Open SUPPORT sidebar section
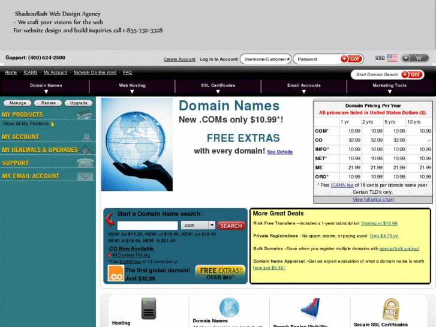This screenshot has width=436, height=327. point(16,163)
